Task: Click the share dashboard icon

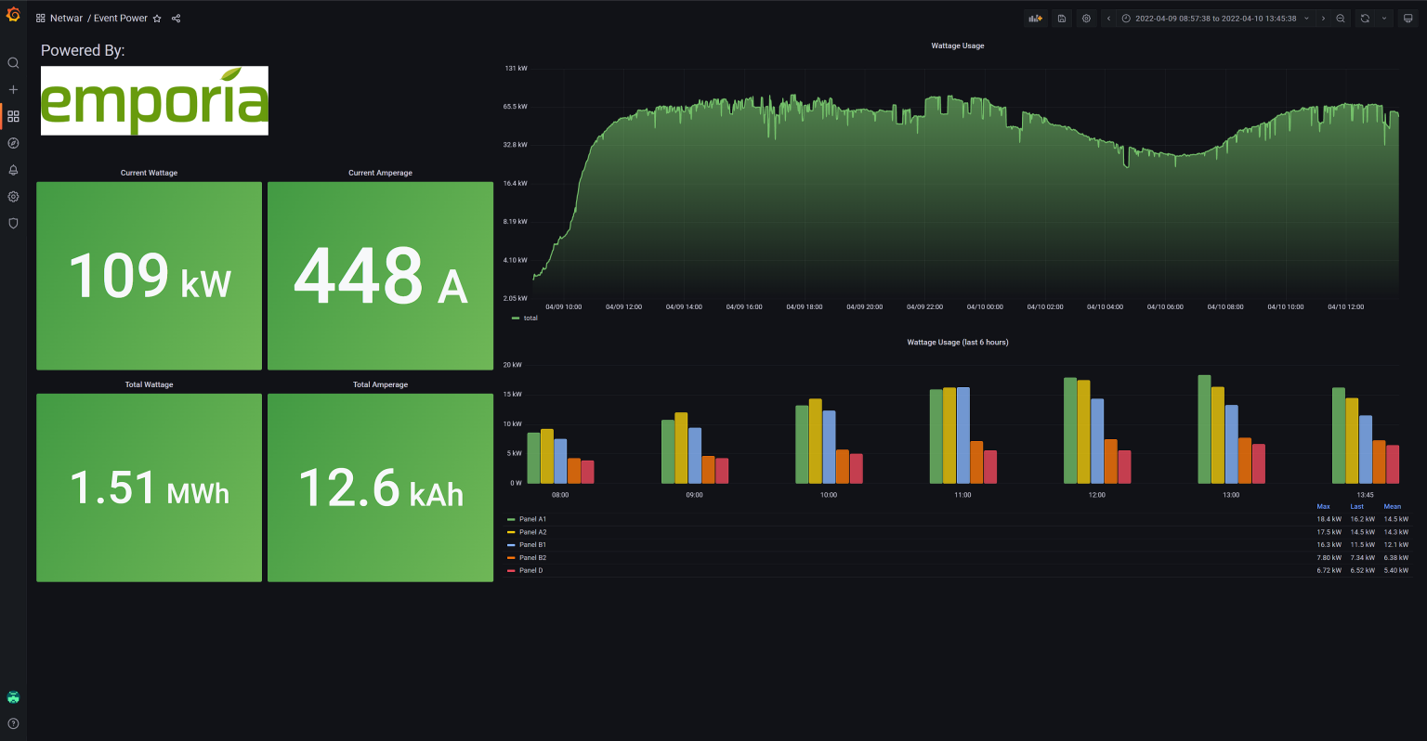Action: (x=177, y=19)
